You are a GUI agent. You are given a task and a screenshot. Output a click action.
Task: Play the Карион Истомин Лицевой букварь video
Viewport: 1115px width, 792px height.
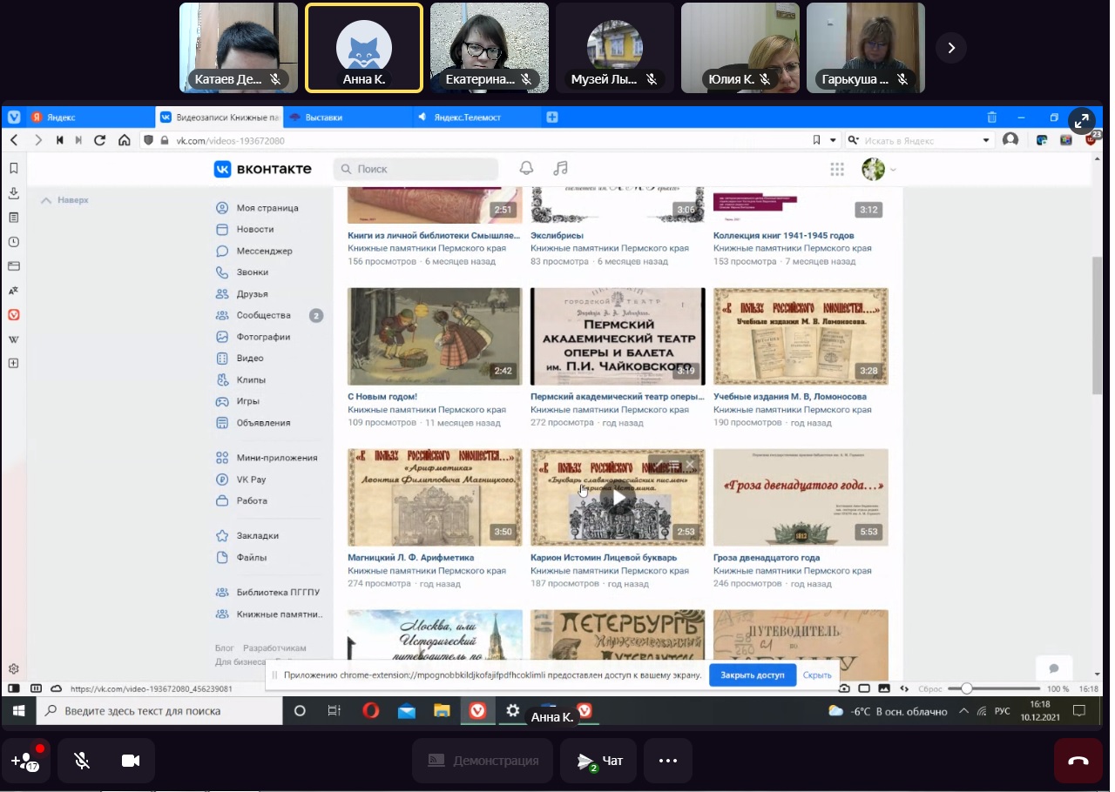[x=618, y=499]
